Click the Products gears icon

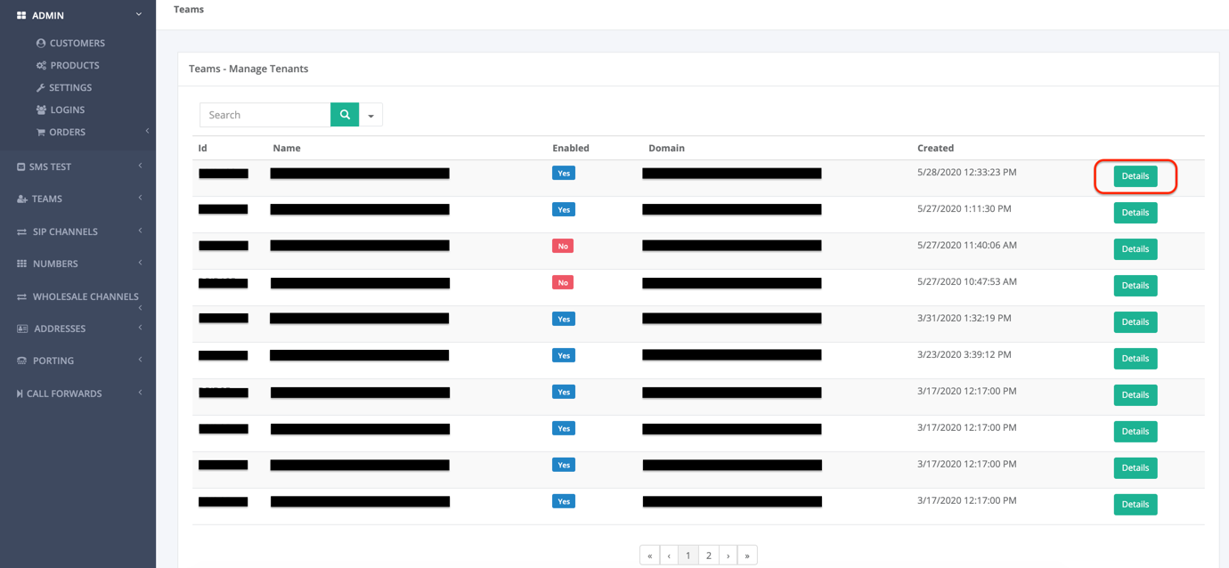click(x=41, y=65)
